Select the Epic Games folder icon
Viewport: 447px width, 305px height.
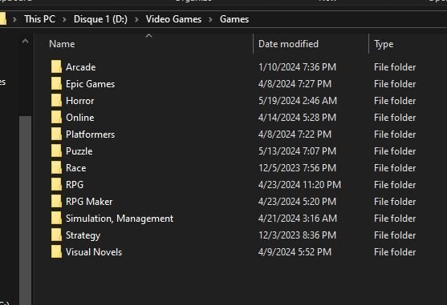click(x=56, y=83)
